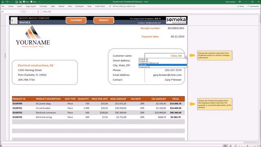The height and width of the screenshot is (147, 261).
Task: Open the View ribbon tab
Action: pyautogui.click(x=70, y=6)
